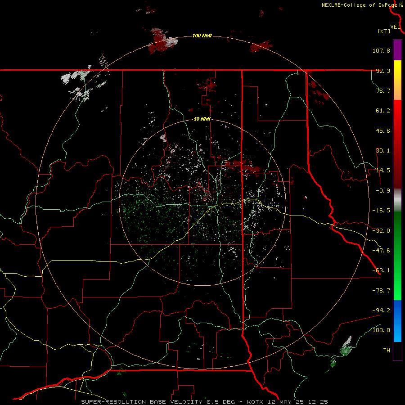Click the -94.2 velocity scale value

pos(381,310)
